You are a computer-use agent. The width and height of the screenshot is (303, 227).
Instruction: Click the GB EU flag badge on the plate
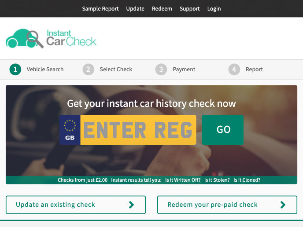coord(70,130)
